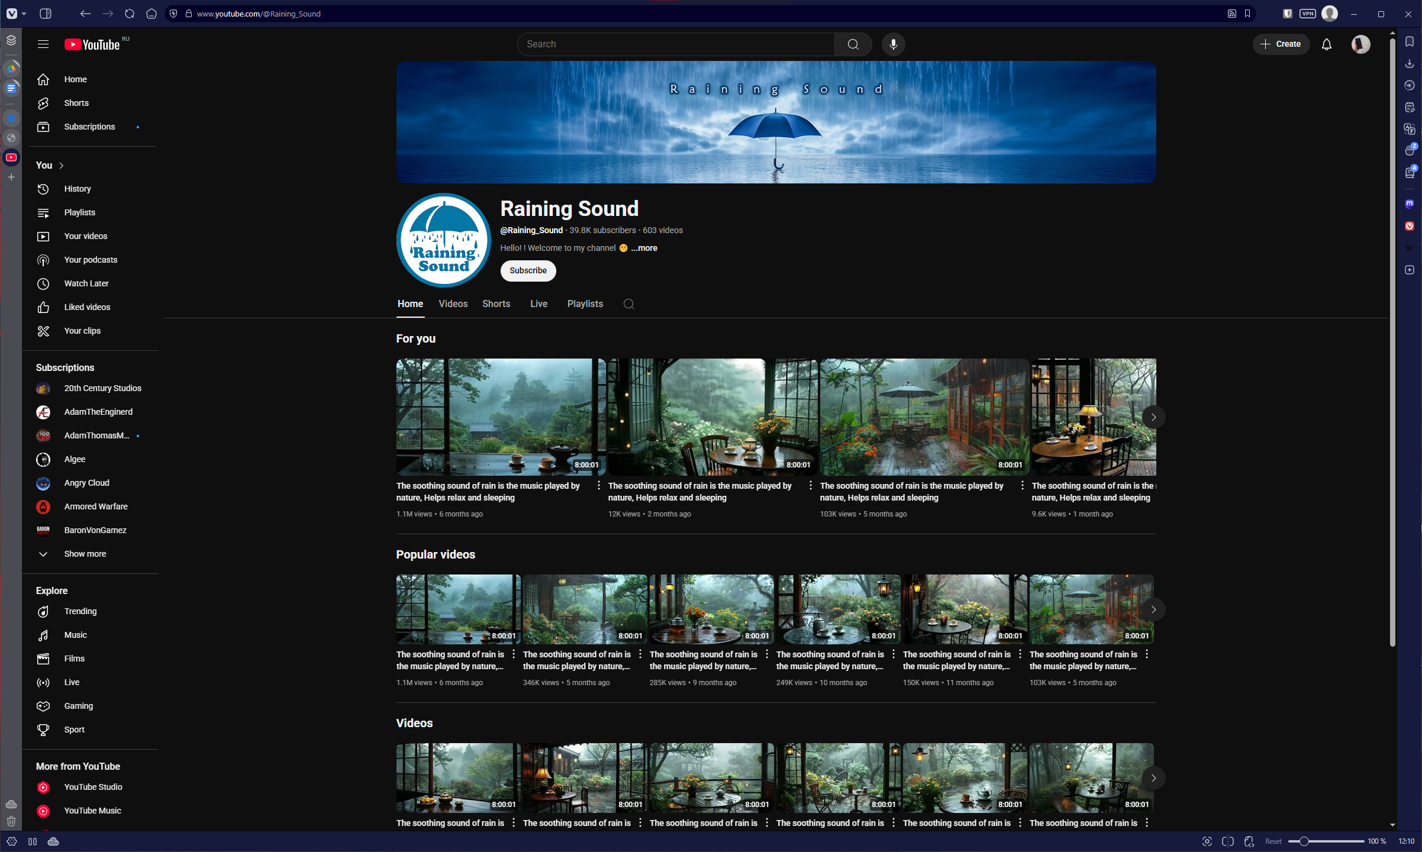Open the Wikipedia web panel
Screen dimensions: 1422x852
click(1409, 248)
